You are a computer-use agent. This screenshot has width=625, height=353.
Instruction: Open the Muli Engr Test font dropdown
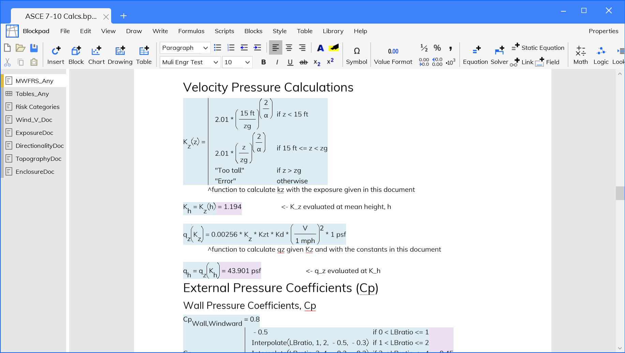click(x=215, y=62)
